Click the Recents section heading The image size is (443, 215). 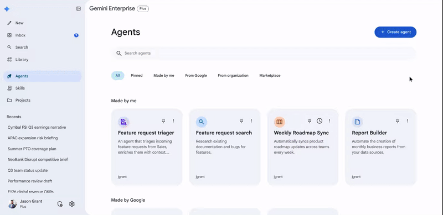click(x=14, y=117)
